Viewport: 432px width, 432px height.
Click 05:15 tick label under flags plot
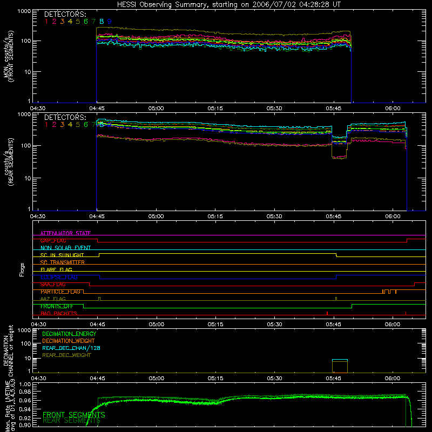[x=215, y=325]
